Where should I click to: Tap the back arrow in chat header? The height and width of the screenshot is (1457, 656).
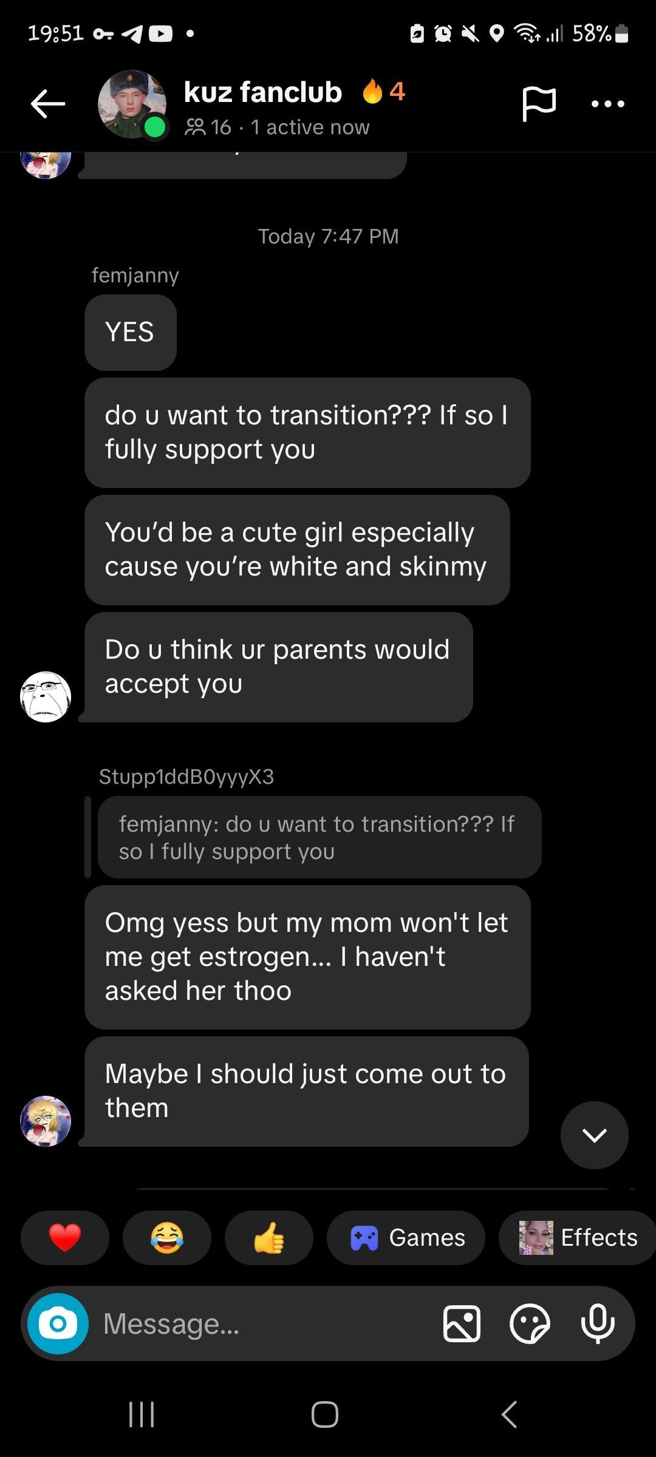(x=48, y=104)
